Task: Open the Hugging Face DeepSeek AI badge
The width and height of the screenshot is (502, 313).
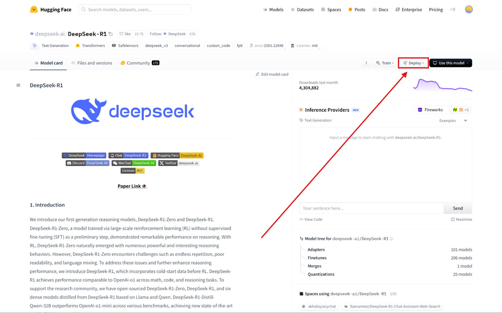Action: point(177,156)
